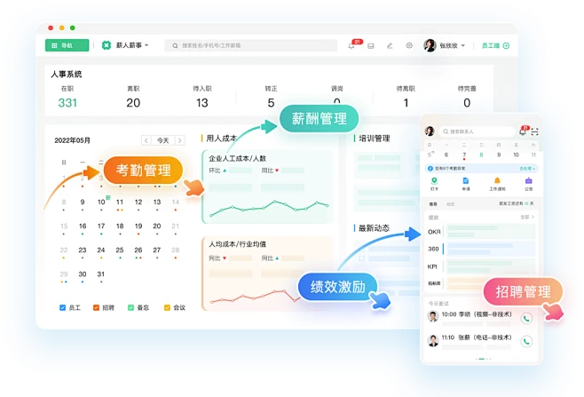
Task: Click 去处理 on the attendance alert
Action: tap(527, 169)
